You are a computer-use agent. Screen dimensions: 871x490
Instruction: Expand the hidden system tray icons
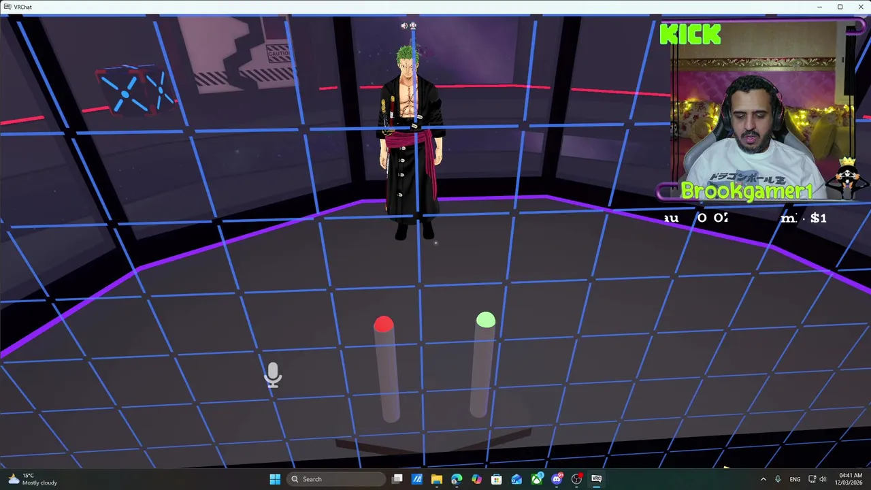point(763,479)
